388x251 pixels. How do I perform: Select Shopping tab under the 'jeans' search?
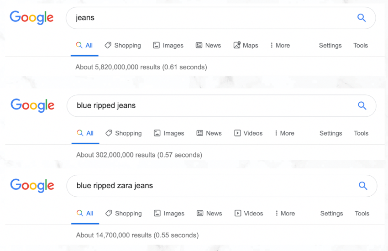(123, 45)
